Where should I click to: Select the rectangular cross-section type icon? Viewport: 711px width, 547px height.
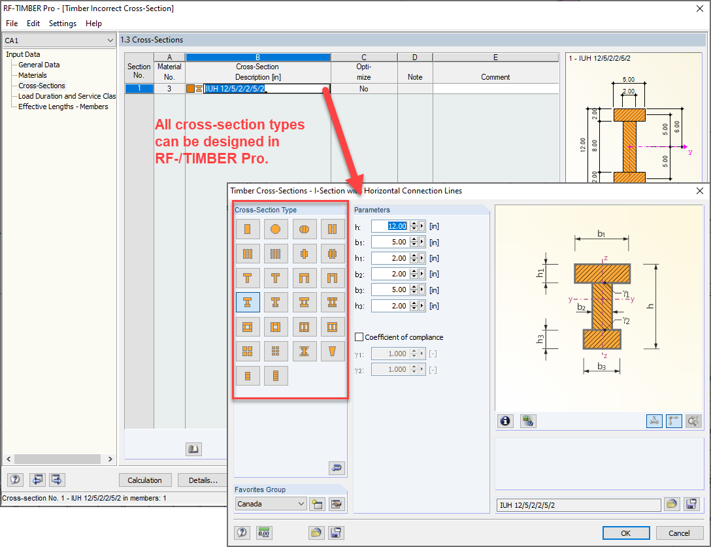coord(248,229)
